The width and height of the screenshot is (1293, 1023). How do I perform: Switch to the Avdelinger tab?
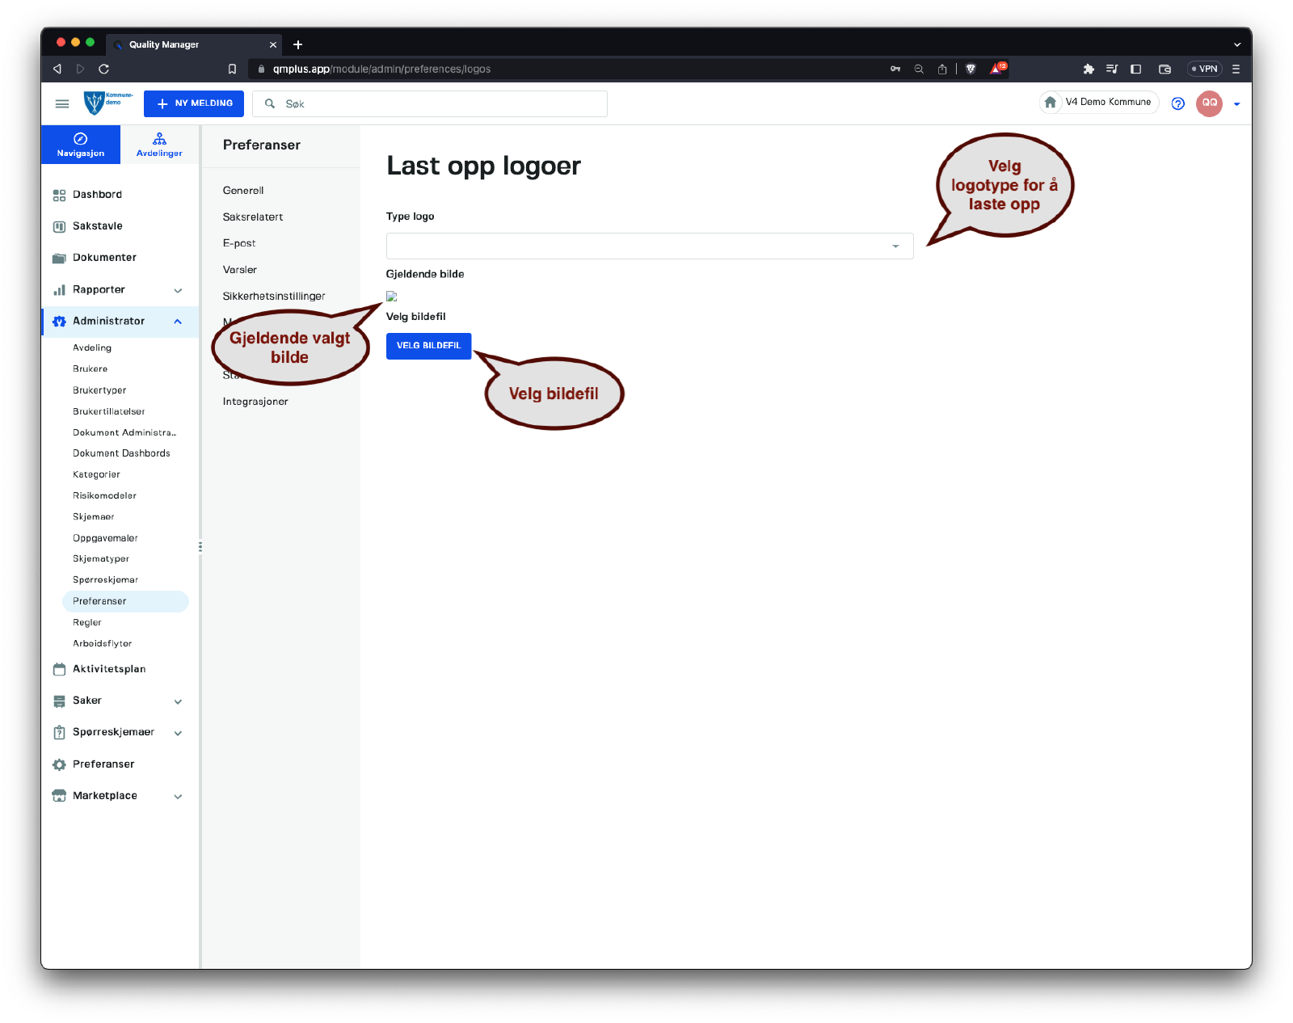[x=159, y=145]
